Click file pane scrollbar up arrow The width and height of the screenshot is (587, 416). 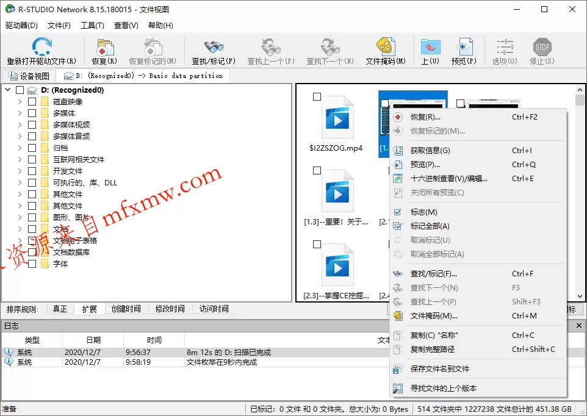(580, 90)
